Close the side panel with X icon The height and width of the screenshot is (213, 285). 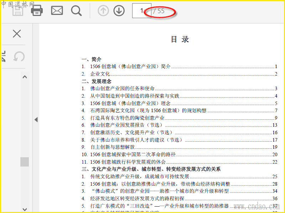click(x=17, y=34)
